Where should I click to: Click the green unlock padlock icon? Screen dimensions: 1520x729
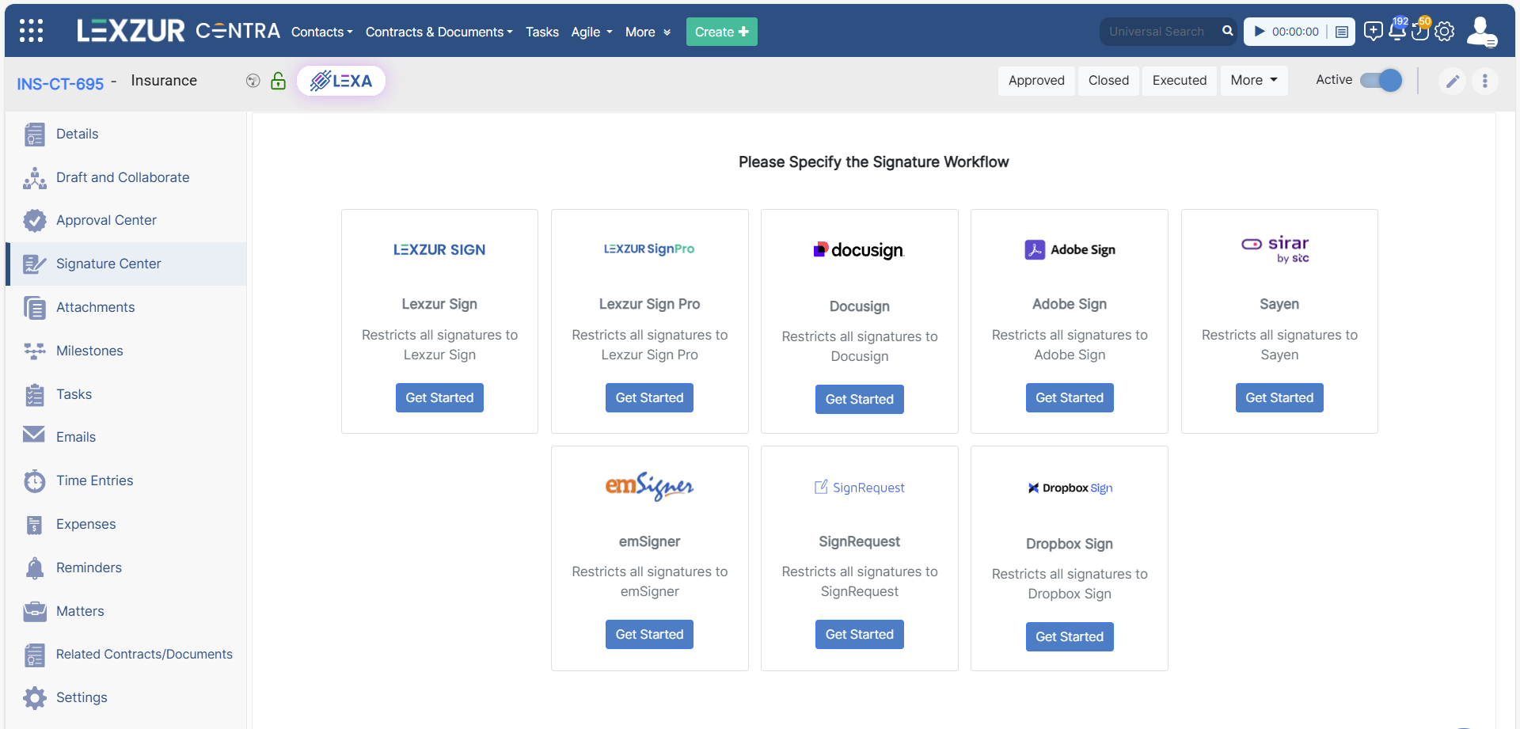pos(278,81)
